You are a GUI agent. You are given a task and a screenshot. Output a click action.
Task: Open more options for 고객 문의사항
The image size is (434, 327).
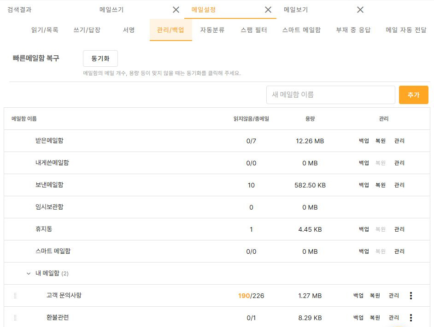411,296
